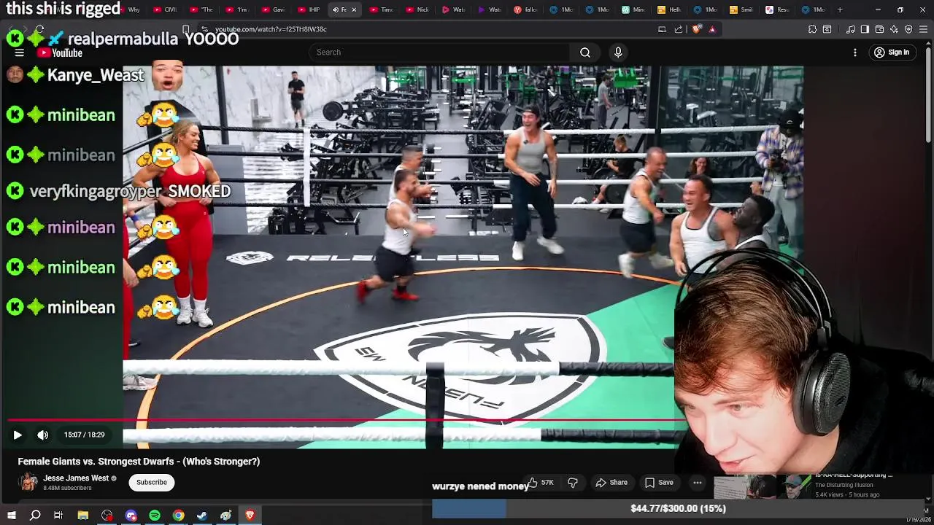The width and height of the screenshot is (934, 525).
Task: Open the browser extensions puzzle icon
Action: point(812,29)
